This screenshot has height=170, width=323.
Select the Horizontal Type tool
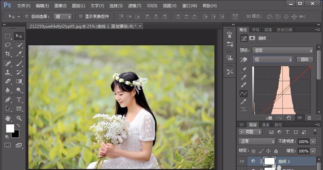[x=19, y=100]
